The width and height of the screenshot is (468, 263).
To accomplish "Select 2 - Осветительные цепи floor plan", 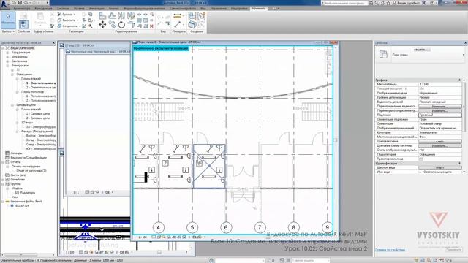I will point(41,88).
